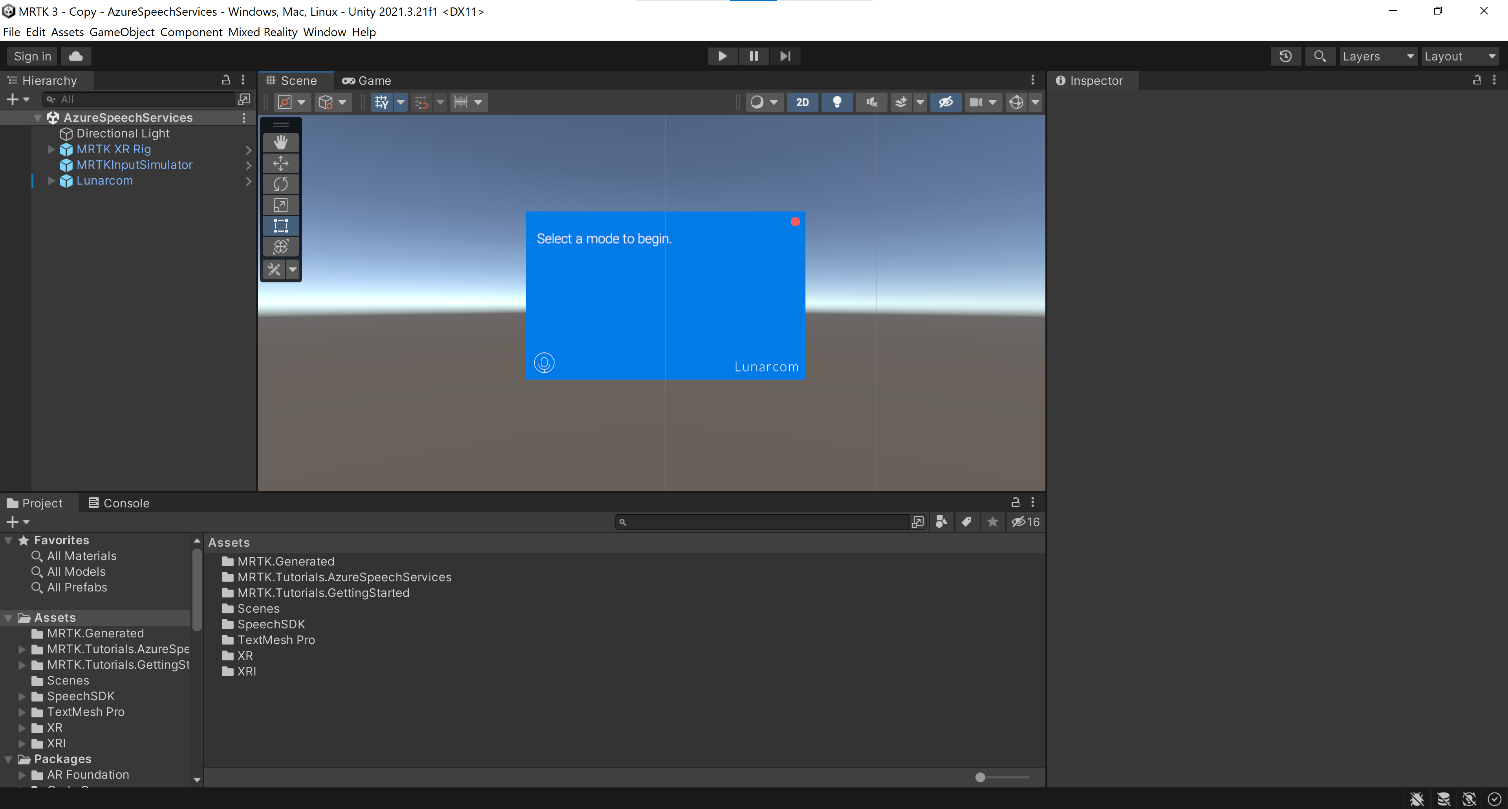The image size is (1508, 809).
Task: Click the Project search field
Action: click(761, 522)
